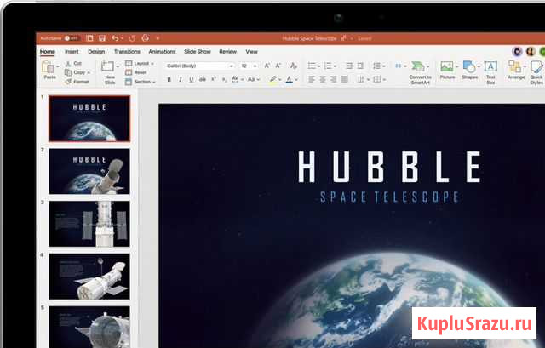The image size is (545, 348).
Task: Open the Layout dropdown
Action: coord(139,63)
